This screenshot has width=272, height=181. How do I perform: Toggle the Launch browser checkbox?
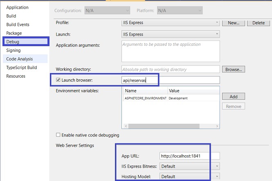coord(58,80)
